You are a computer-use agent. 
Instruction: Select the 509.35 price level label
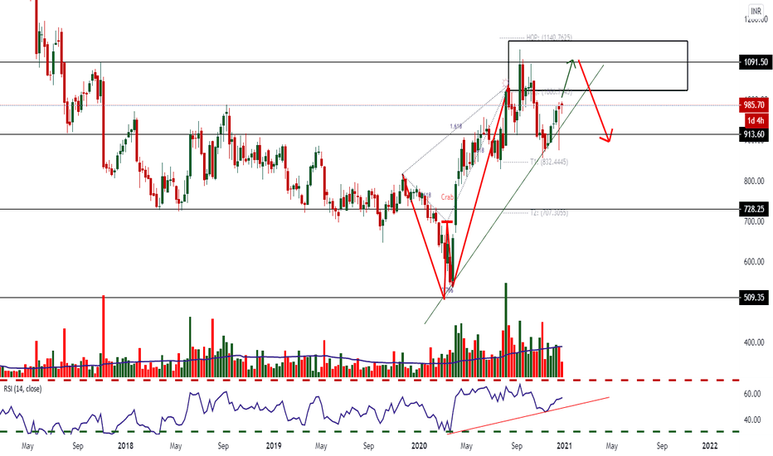click(x=754, y=298)
